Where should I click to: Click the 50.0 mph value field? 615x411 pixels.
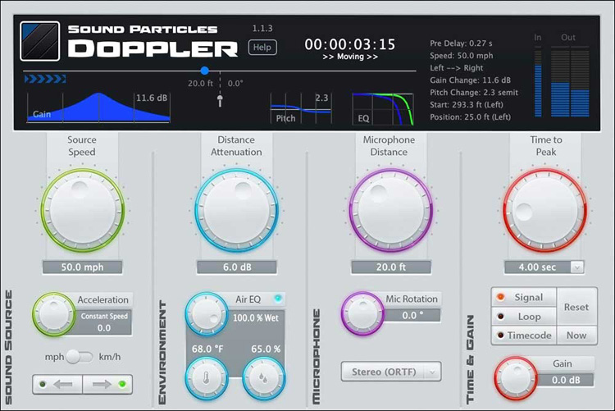point(82,267)
